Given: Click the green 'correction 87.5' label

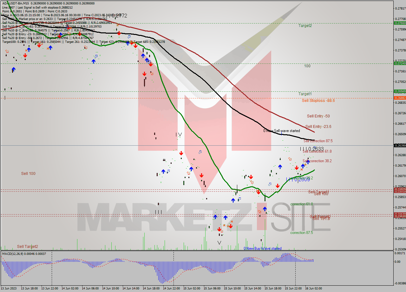Looking at the screenshot, I should 302,233.
